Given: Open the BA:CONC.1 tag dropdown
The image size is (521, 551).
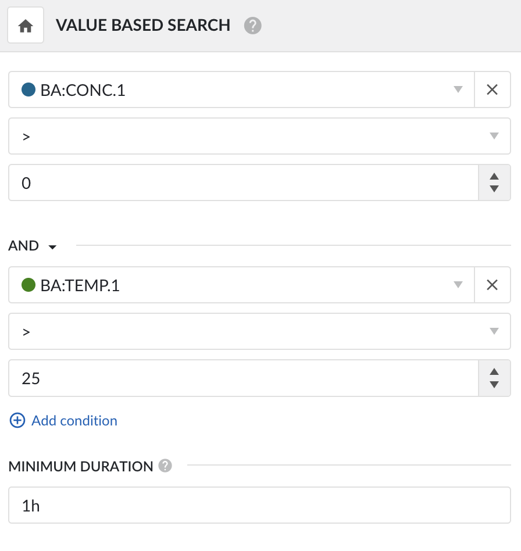Looking at the screenshot, I should pos(241,90).
